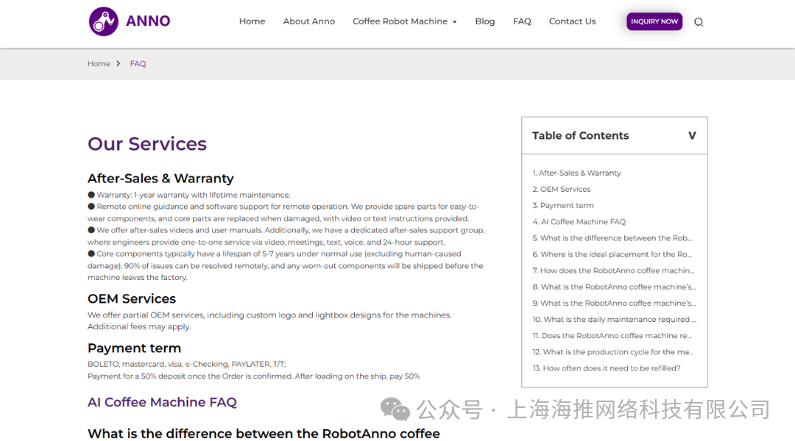Click the After-Sales & Warranty section heading

tap(160, 178)
